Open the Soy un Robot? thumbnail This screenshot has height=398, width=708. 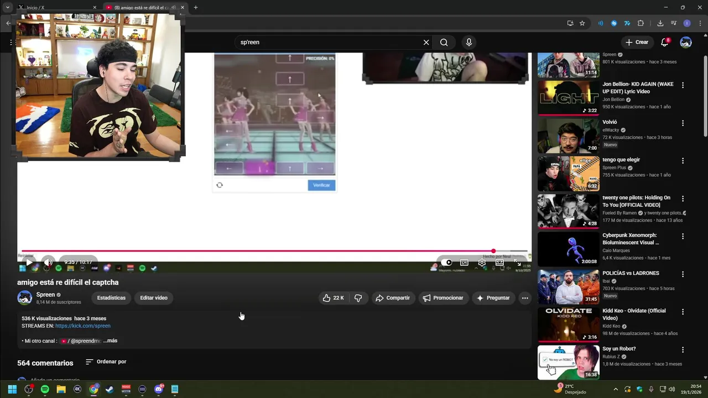[x=568, y=362]
